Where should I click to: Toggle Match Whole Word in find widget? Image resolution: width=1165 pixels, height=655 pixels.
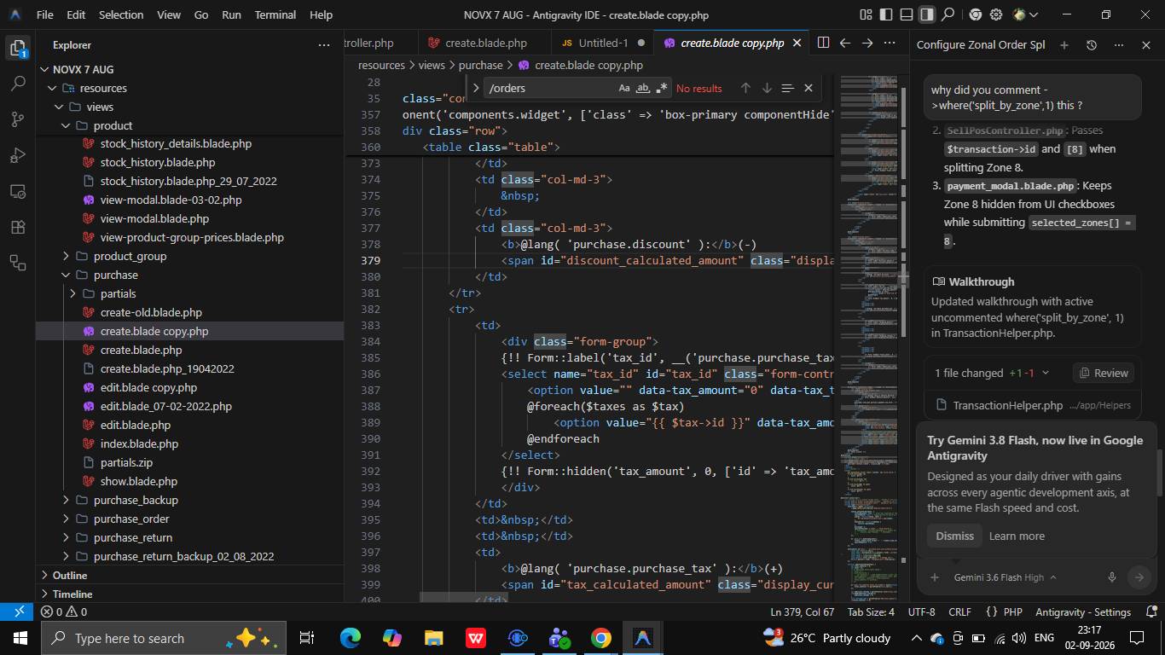tap(643, 88)
